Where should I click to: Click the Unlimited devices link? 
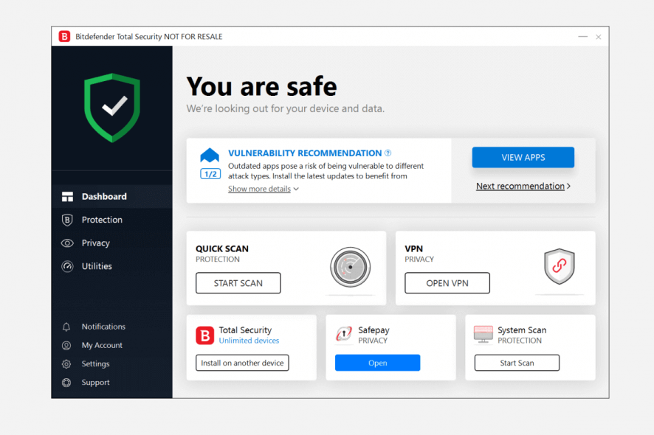tap(249, 341)
